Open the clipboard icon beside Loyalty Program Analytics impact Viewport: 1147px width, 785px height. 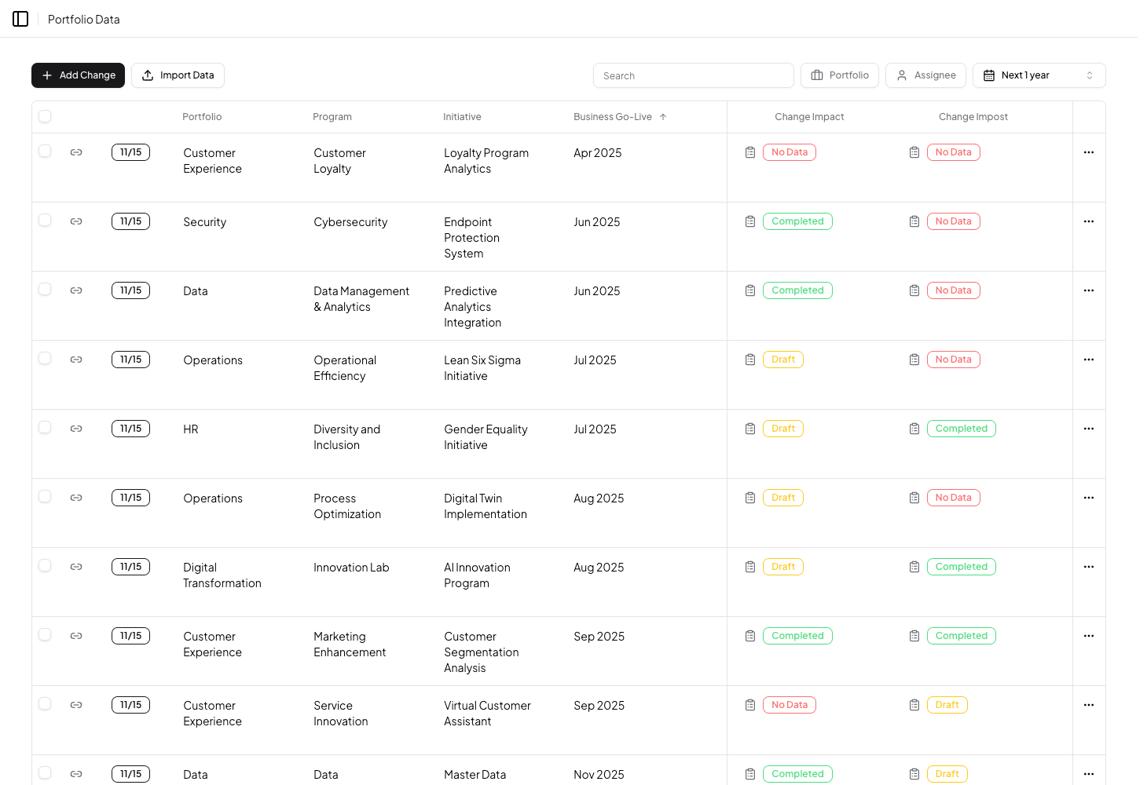749,152
